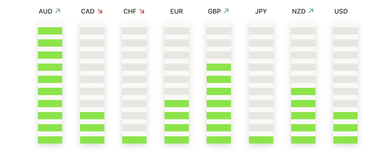Click the topmost green bar in CAD meter
The width and height of the screenshot is (389, 153).
point(92,116)
